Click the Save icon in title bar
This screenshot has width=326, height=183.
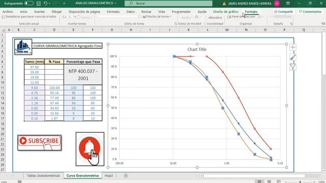[39, 4]
